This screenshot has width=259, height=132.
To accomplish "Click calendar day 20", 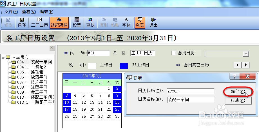I will coord(92,109).
